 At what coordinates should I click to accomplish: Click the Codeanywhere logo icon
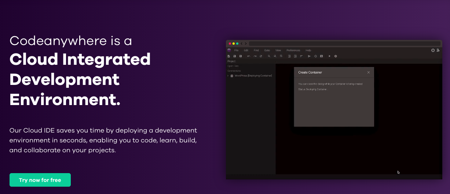pos(229,50)
